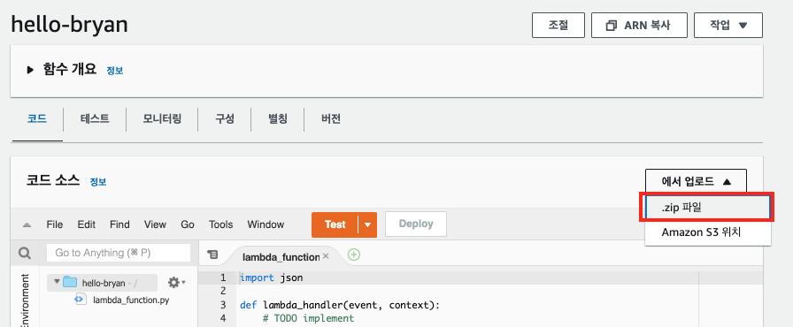Image resolution: width=793 pixels, height=327 pixels.
Task: Select lambda_function.py in the file tree
Action: tap(131, 300)
